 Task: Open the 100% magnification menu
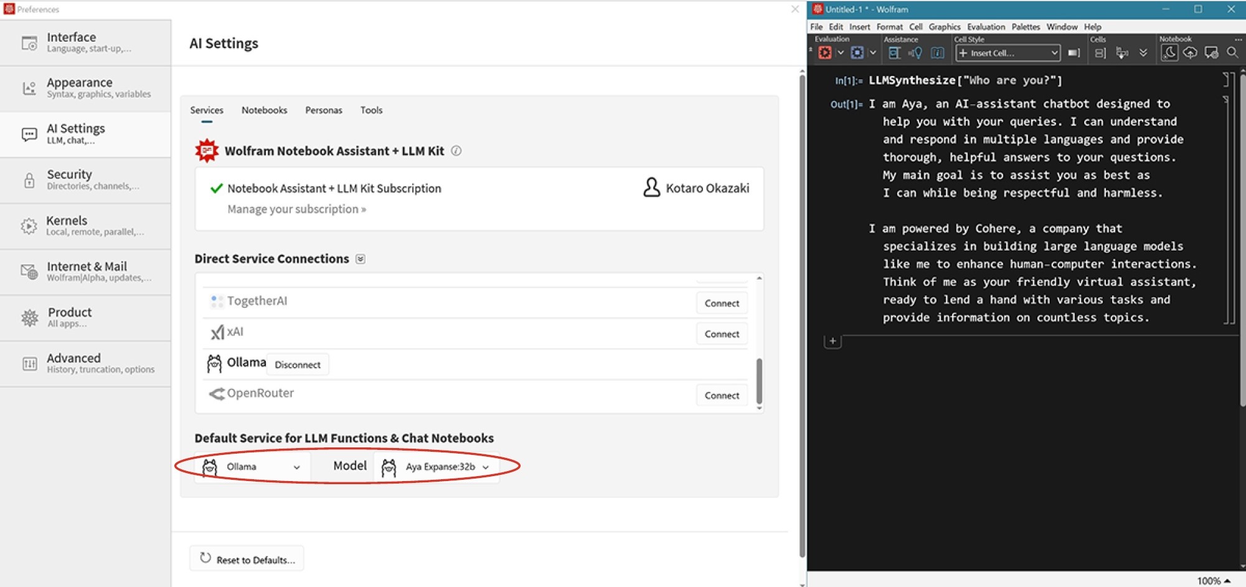(x=1214, y=581)
